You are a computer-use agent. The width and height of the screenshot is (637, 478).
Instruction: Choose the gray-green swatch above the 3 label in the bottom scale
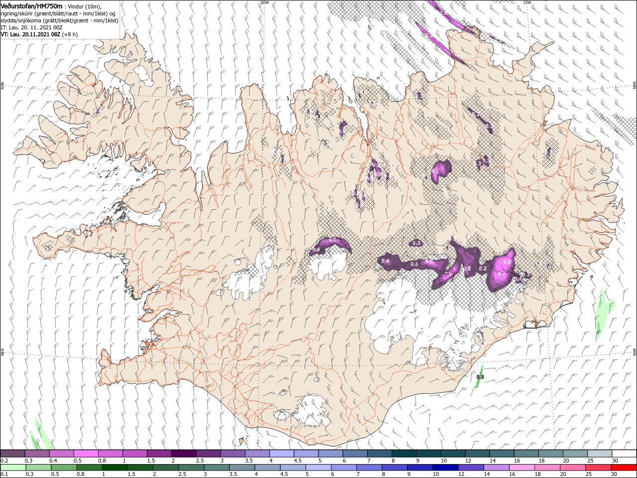216,468
